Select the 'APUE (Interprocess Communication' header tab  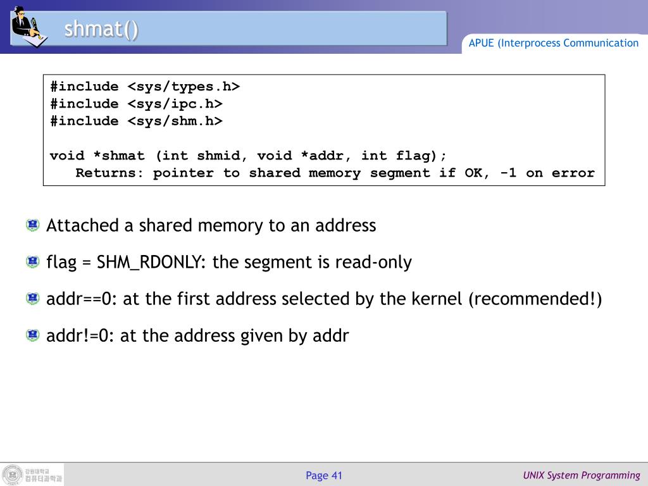[x=553, y=43]
